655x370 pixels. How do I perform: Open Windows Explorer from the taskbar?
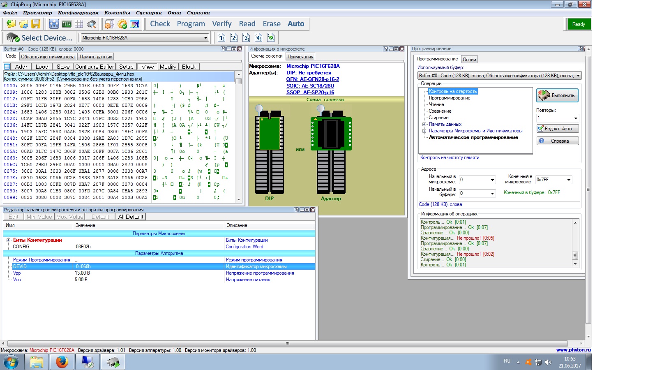(36, 362)
